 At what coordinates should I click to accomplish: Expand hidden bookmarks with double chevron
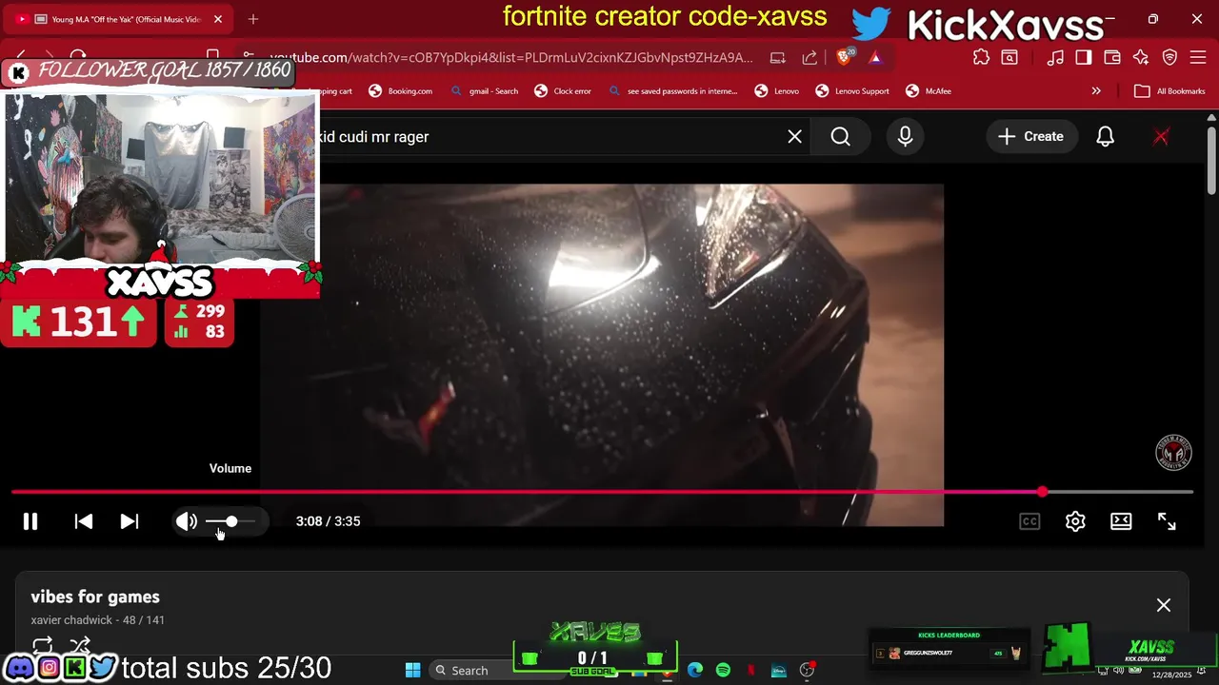1096,91
